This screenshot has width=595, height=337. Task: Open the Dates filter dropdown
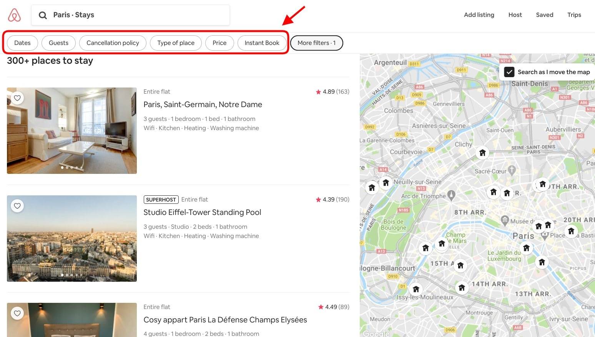tap(22, 43)
